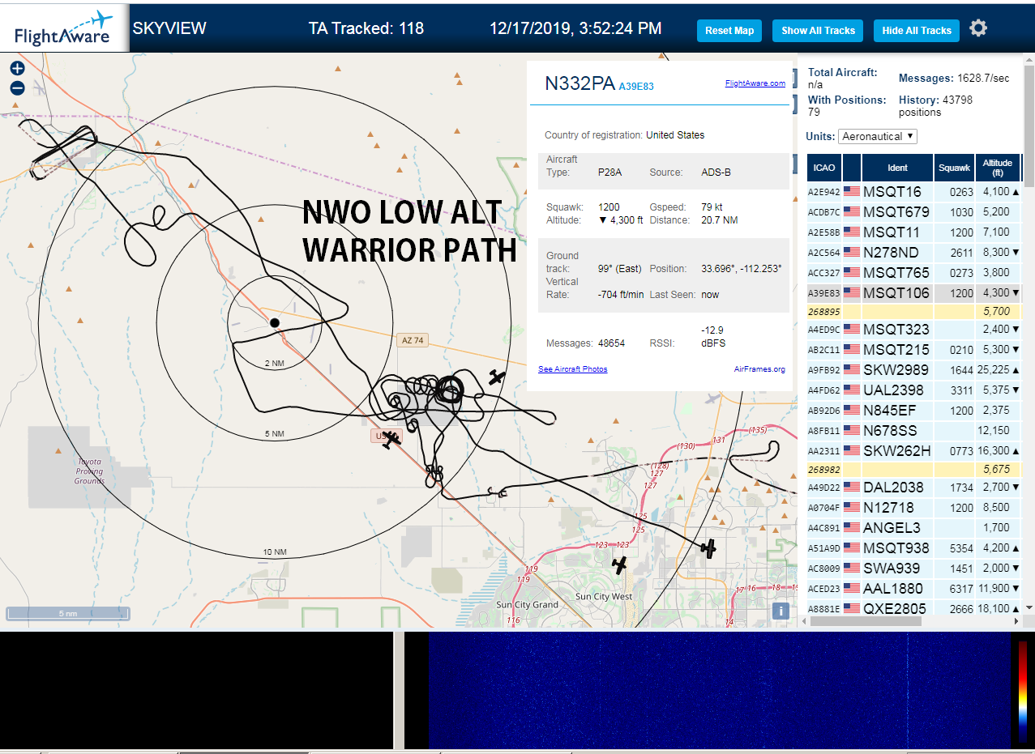The image size is (1035, 754).
Task: Click the FlightAware logo
Action: click(64, 27)
